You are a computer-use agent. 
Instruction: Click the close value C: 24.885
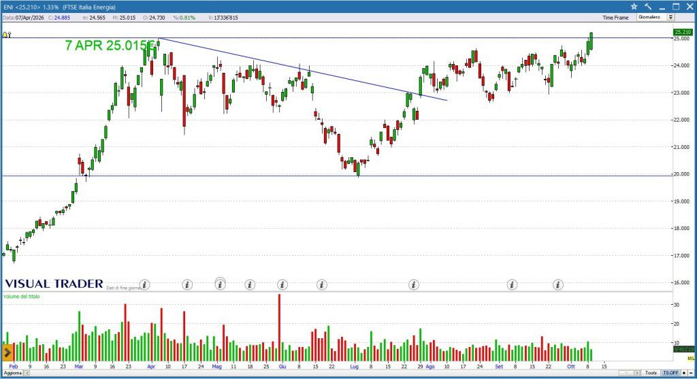tap(59, 18)
